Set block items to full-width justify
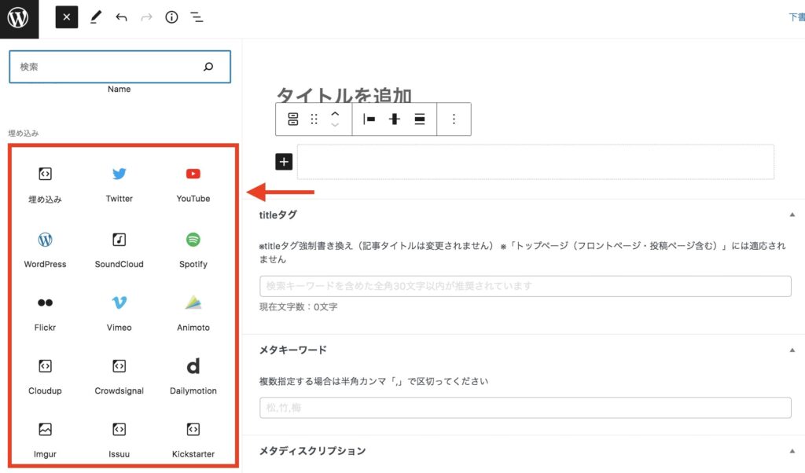Viewport: 805px width, 473px height. pos(420,119)
